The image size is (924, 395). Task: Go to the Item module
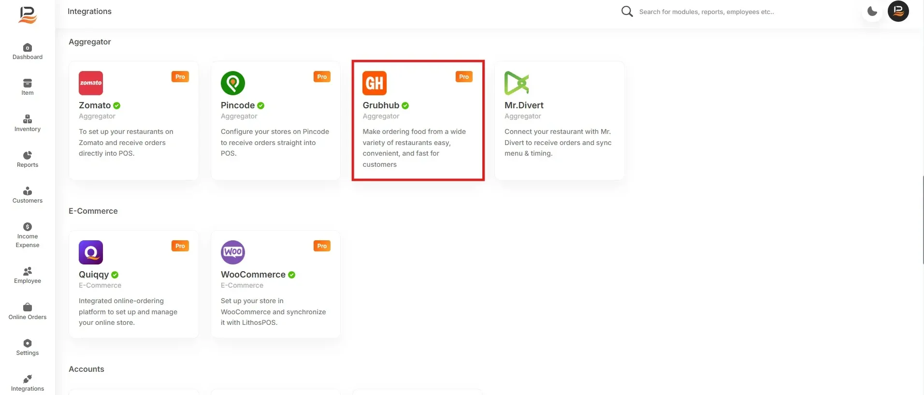[28, 88]
